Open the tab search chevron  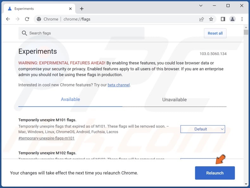click(x=201, y=6)
